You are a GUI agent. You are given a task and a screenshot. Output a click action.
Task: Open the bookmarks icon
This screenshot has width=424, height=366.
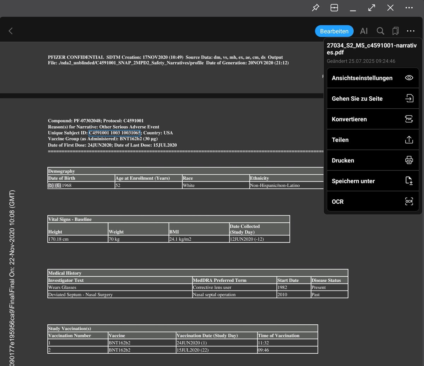tap(395, 31)
